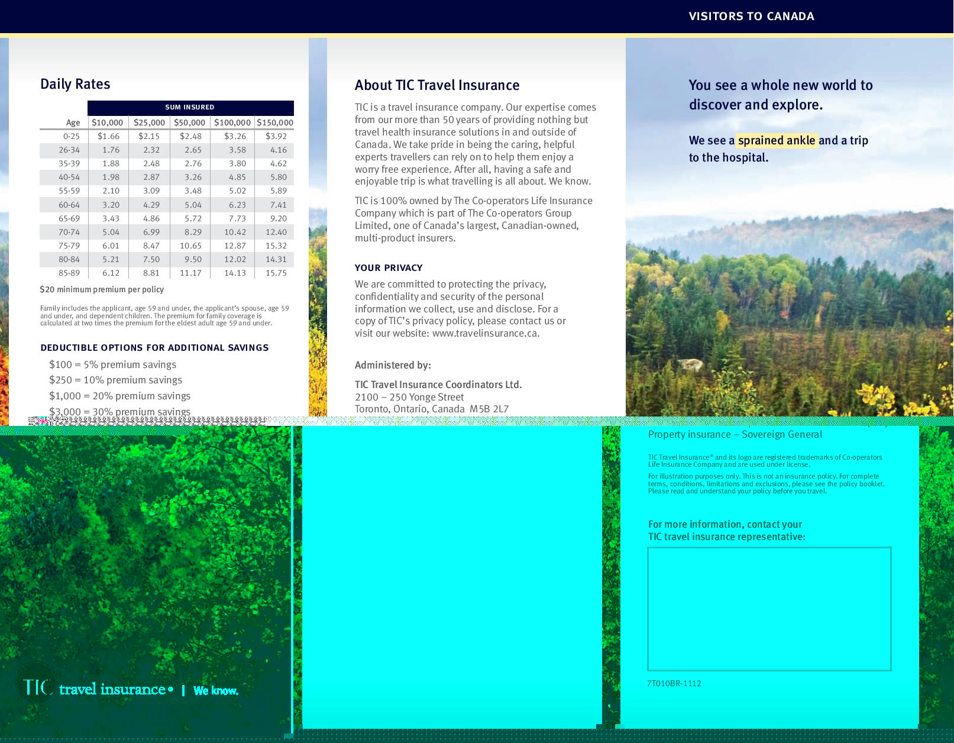Select the '5.80' cell in row 40-54

pos(279,177)
